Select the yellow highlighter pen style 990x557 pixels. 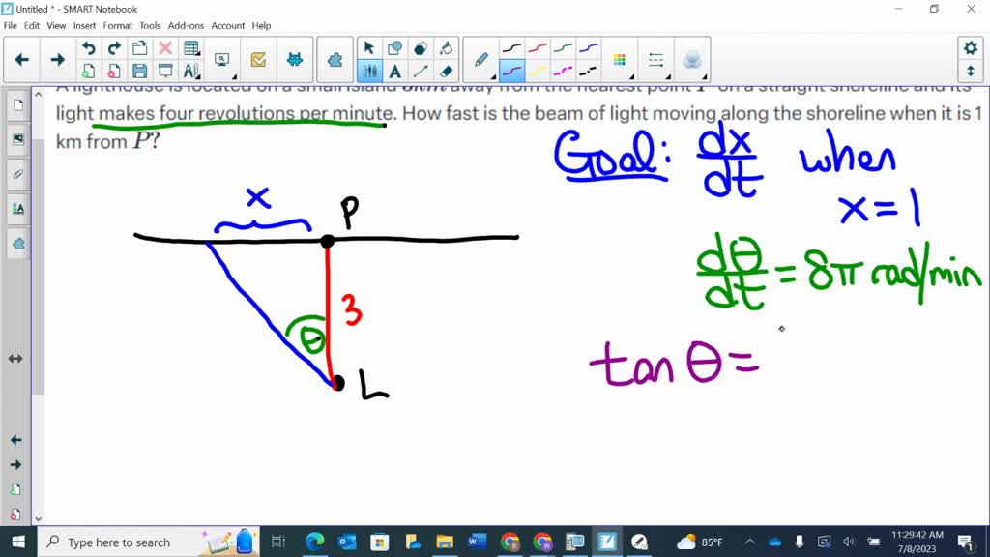point(538,71)
